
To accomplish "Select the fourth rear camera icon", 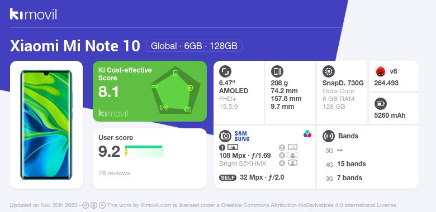I will pyautogui.click(x=288, y=163).
